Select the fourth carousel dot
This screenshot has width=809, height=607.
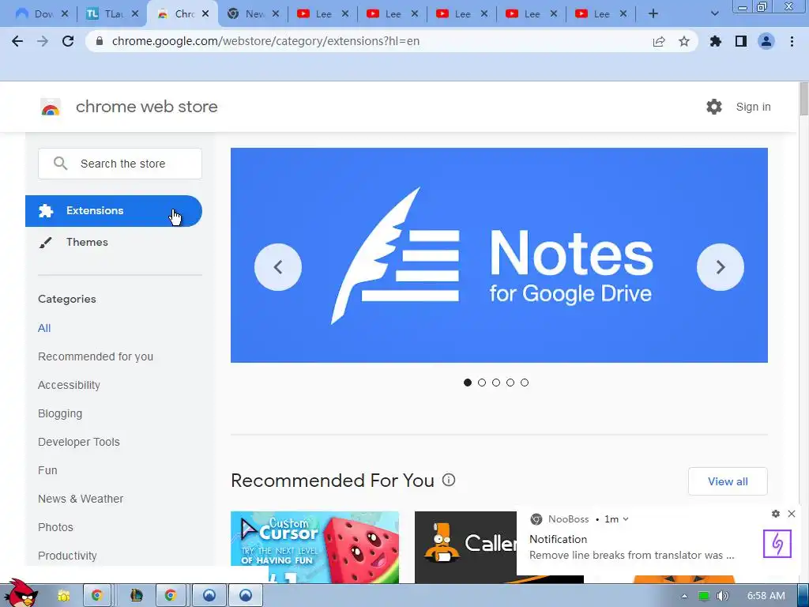[510, 383]
